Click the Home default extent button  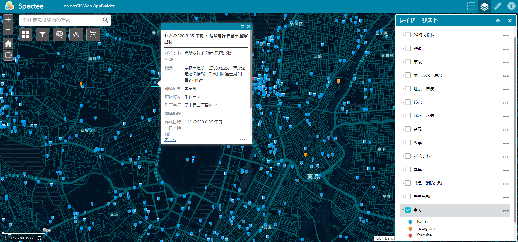pos(8,43)
